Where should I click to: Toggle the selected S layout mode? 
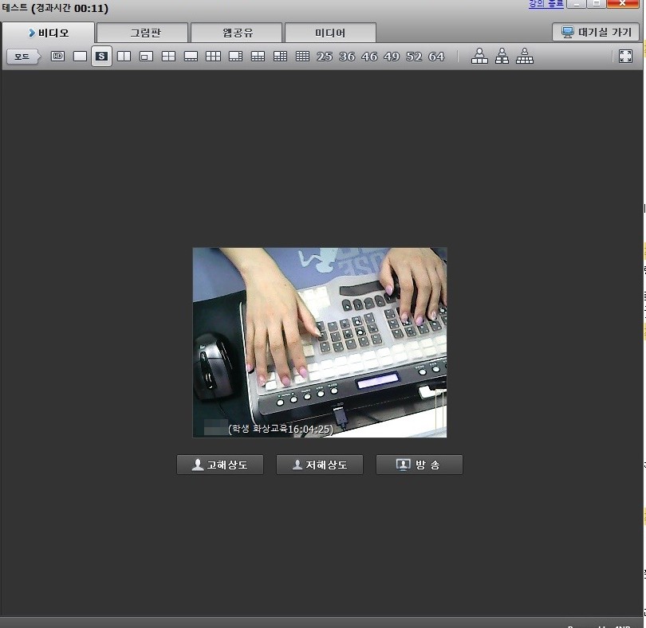point(101,57)
